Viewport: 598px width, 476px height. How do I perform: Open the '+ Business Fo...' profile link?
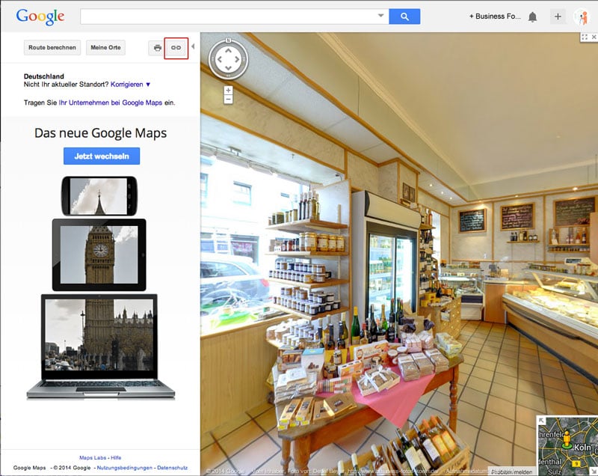tap(495, 16)
